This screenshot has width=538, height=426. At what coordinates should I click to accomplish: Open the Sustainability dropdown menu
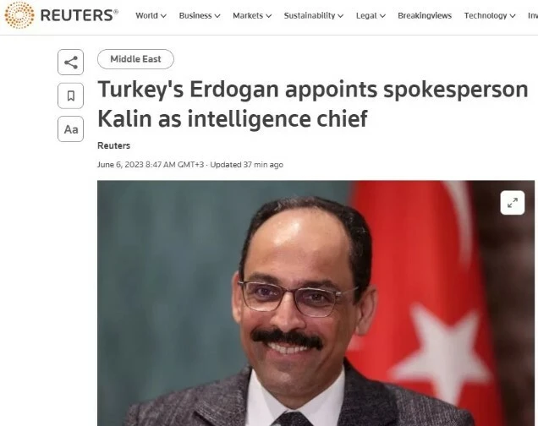point(314,16)
